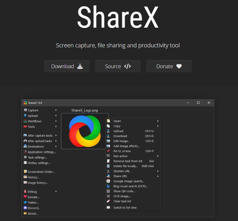Expand the Run action submenu arrow
The image size is (238, 221).
[158, 156]
